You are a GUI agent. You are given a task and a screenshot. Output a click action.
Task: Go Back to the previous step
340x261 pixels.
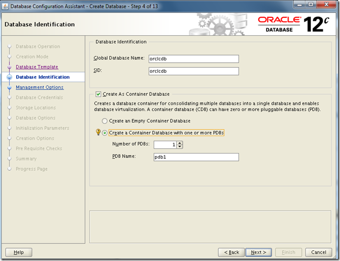[x=231, y=252]
